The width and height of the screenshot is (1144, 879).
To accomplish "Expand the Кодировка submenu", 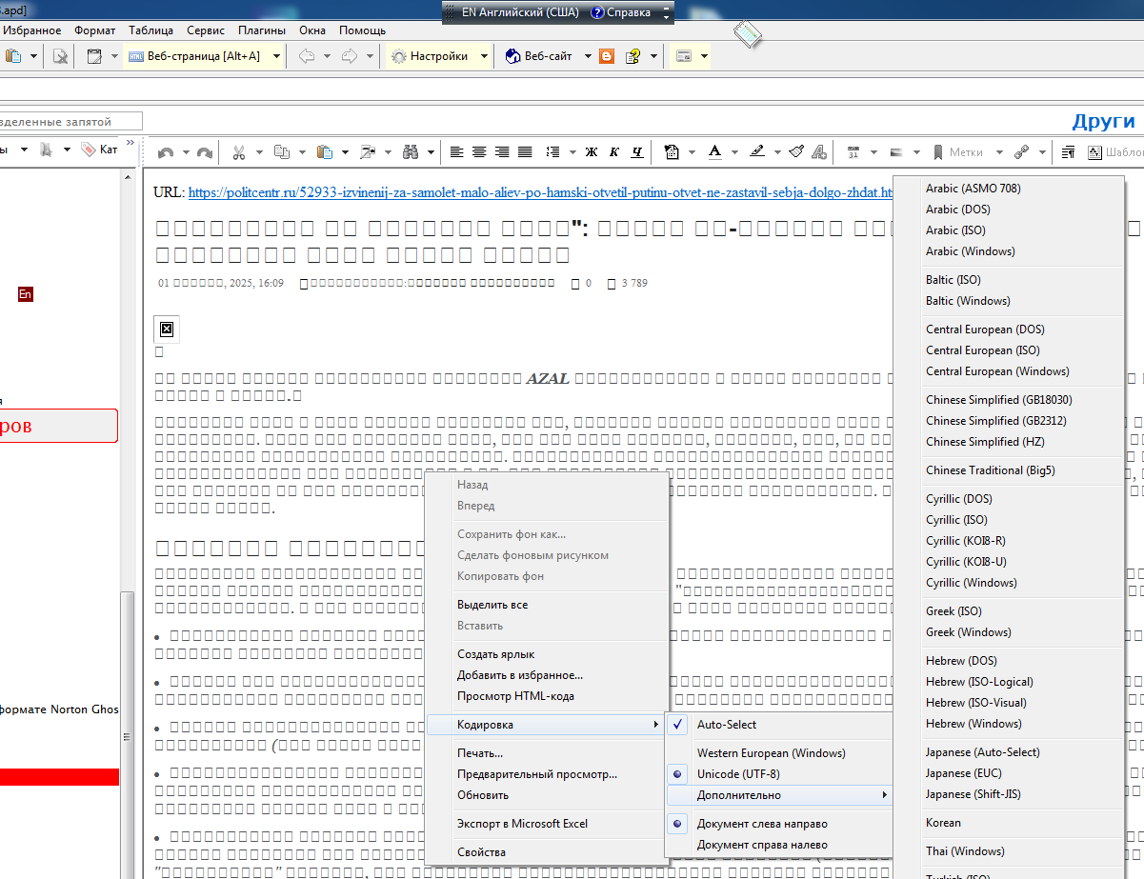I will (x=546, y=725).
